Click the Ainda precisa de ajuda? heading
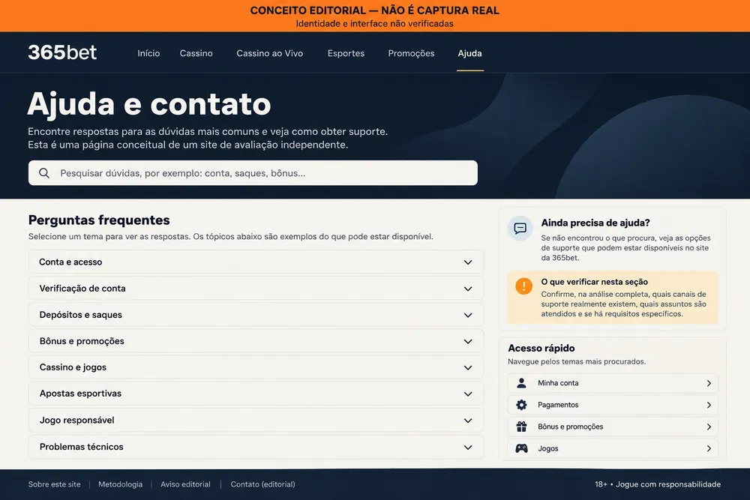 (595, 223)
